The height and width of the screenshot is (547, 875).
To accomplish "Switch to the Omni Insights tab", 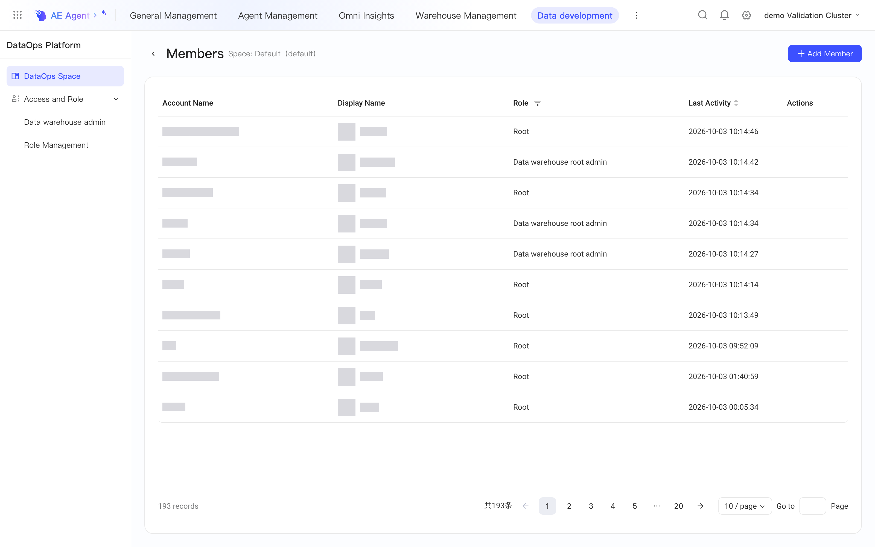I will click(366, 16).
